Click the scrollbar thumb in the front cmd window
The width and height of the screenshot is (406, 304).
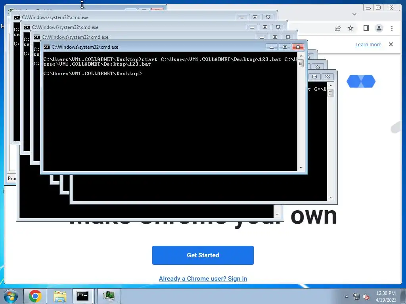point(301,63)
